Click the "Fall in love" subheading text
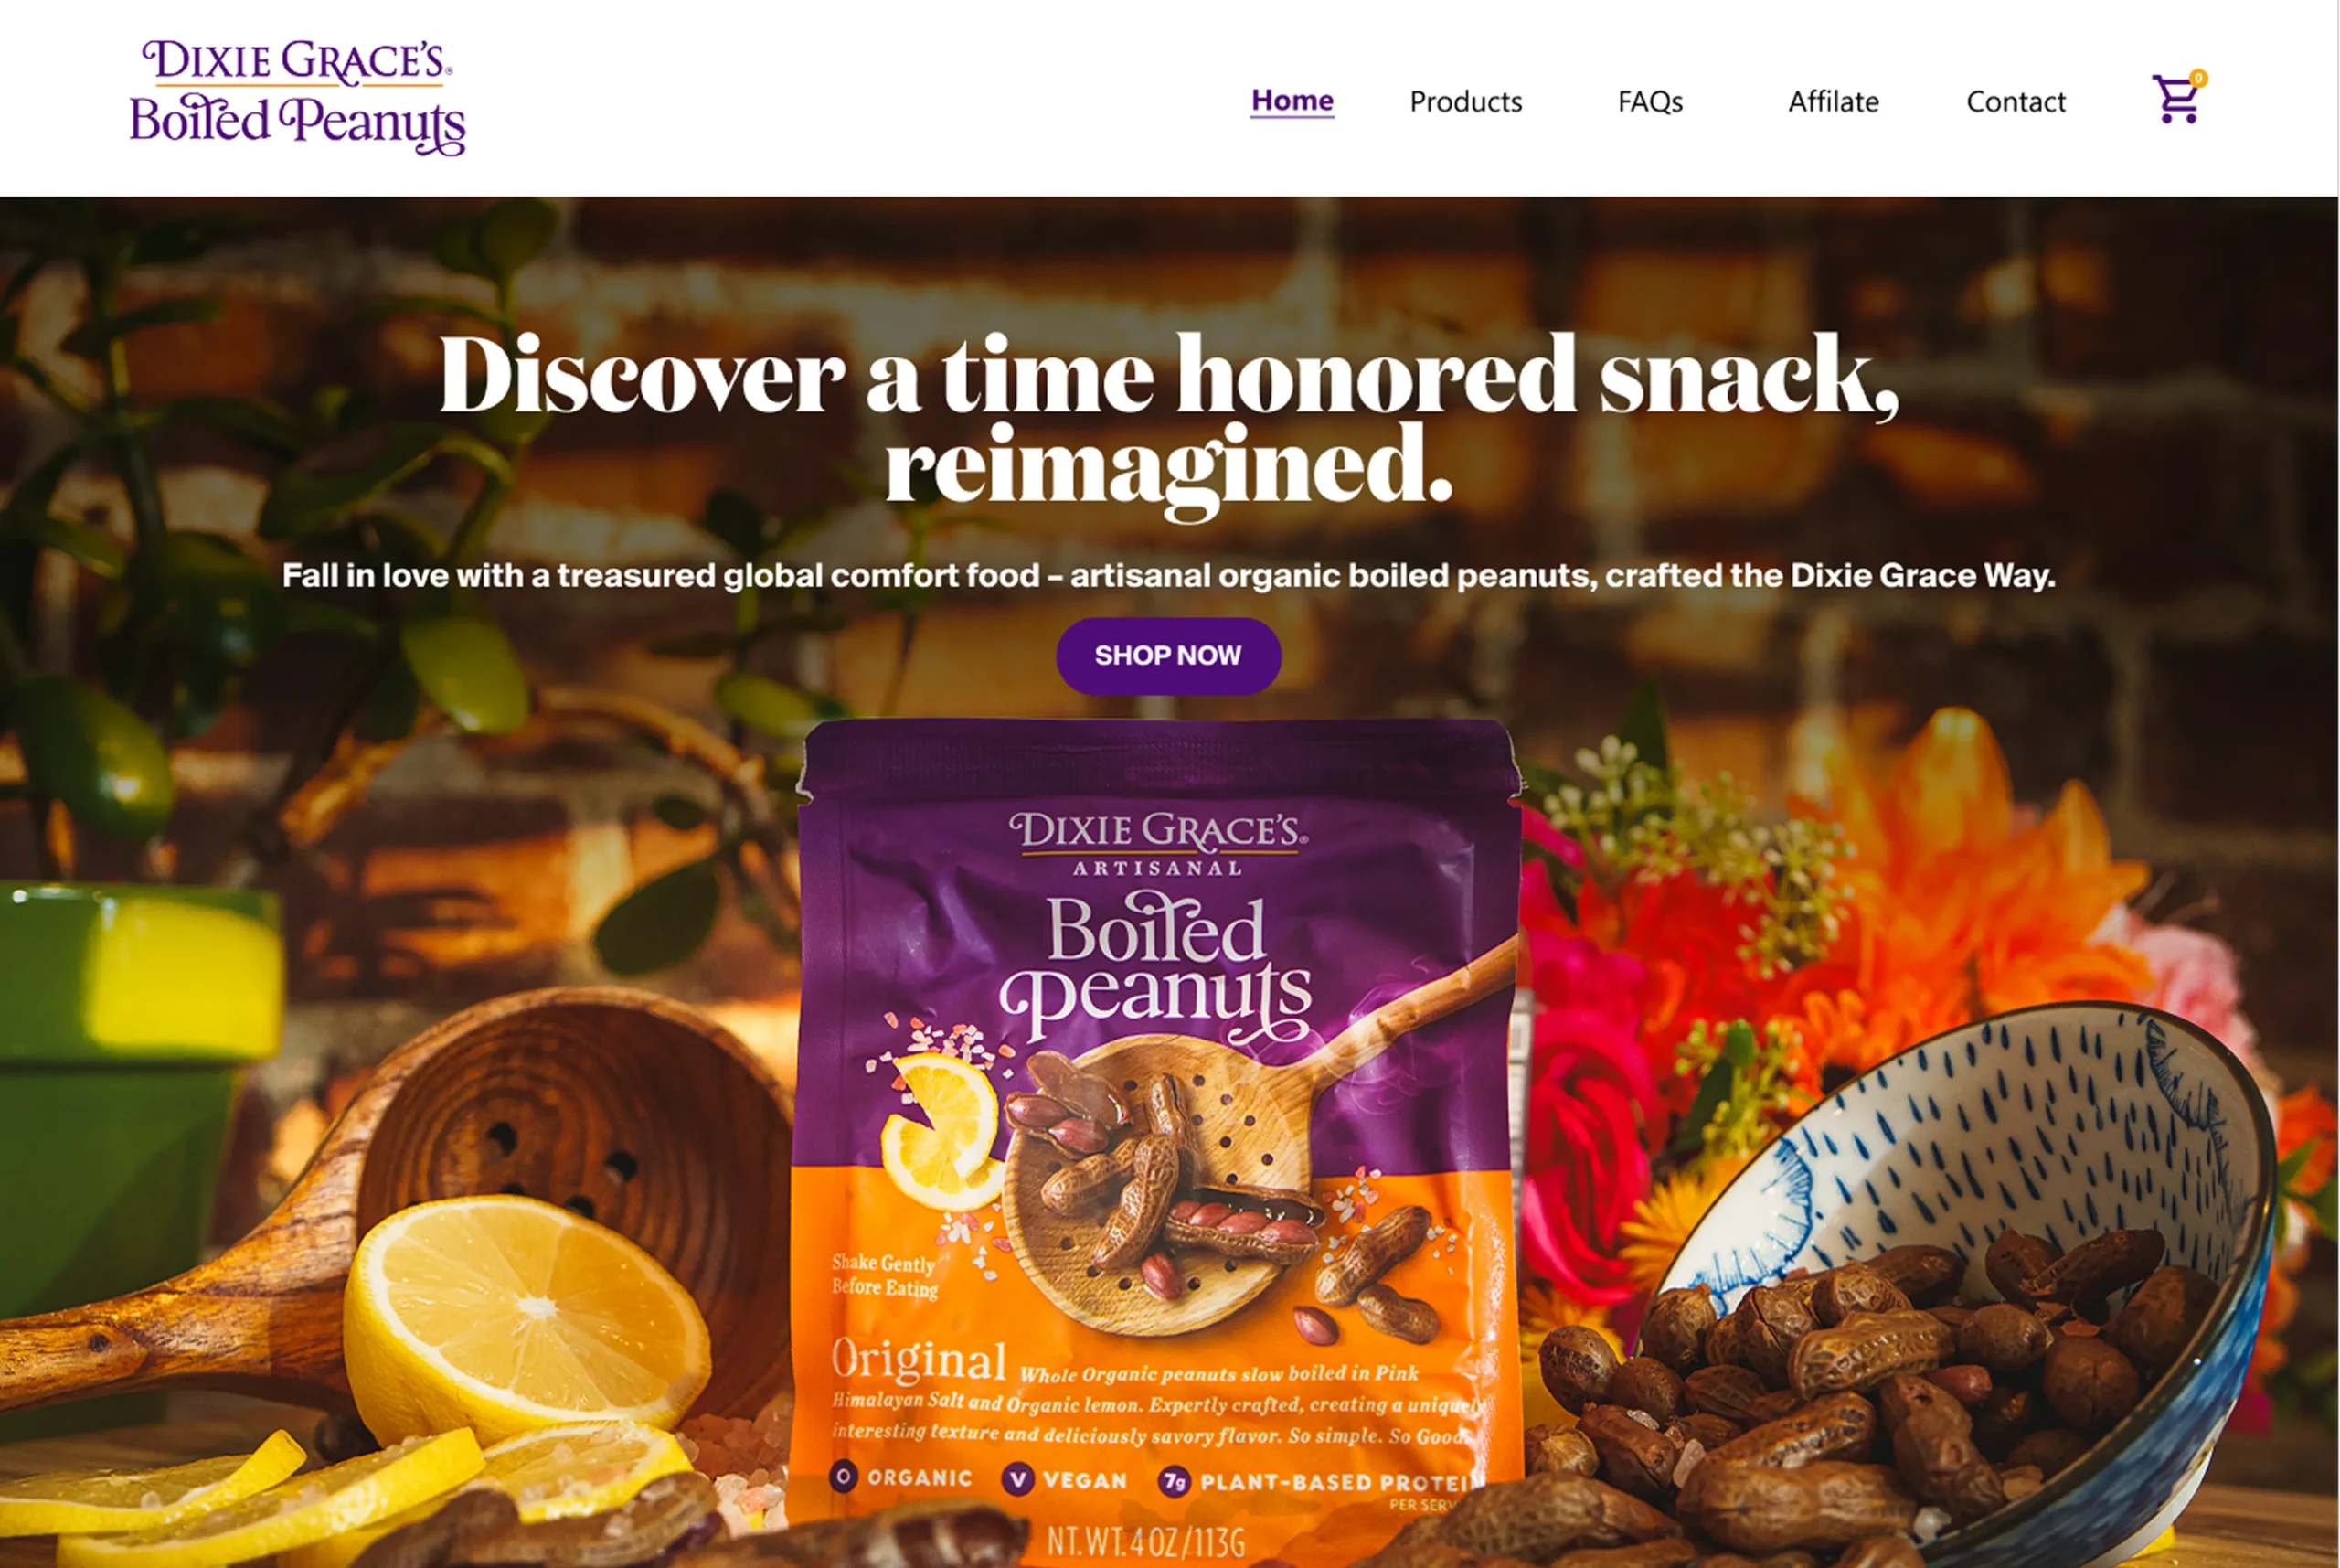The image size is (2340, 1568). pos(1168,576)
